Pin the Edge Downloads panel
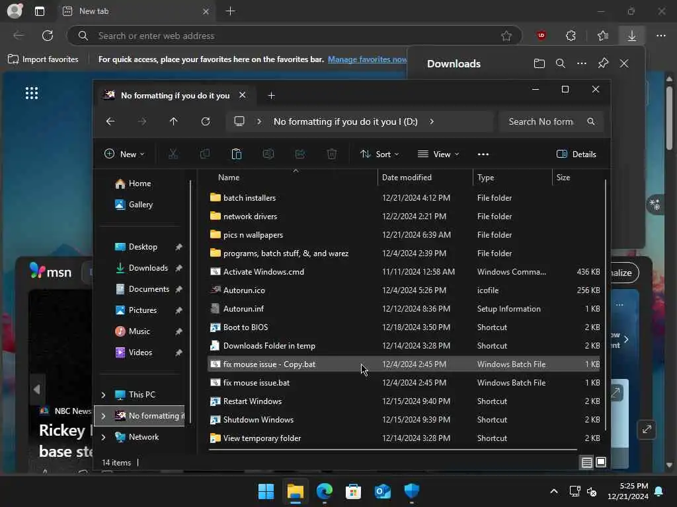 pyautogui.click(x=603, y=64)
